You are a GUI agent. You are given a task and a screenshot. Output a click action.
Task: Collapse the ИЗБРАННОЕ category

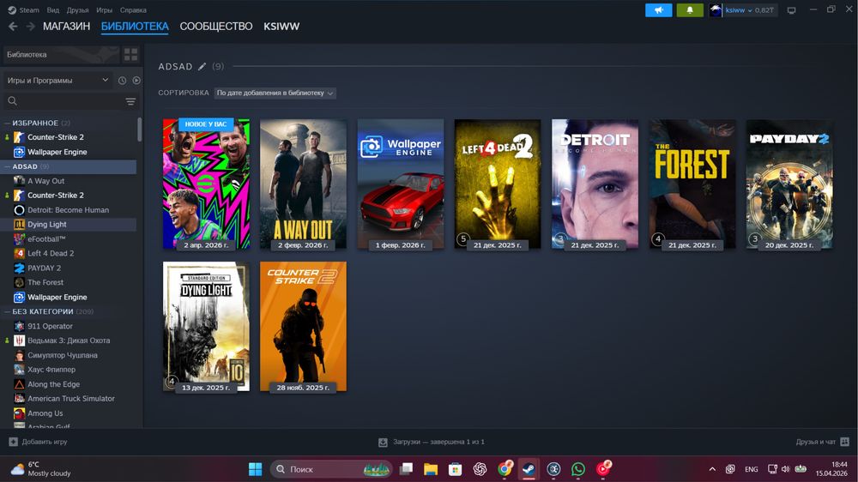(x=7, y=124)
